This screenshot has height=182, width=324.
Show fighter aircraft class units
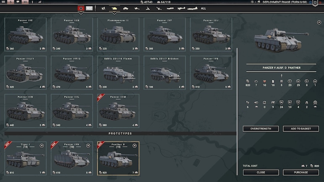click(170, 8)
